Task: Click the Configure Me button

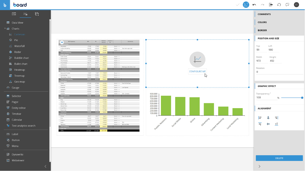Action: click(x=197, y=71)
